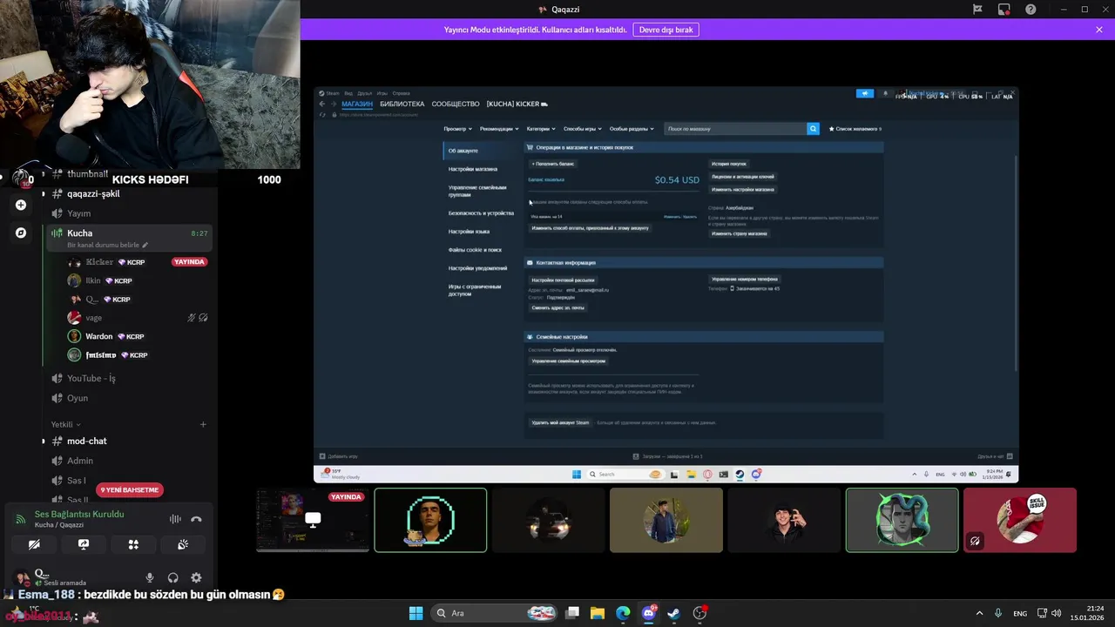Expand the Просмотр dropdown in Steam store
Screen dimensions: 1115x627
click(x=456, y=129)
